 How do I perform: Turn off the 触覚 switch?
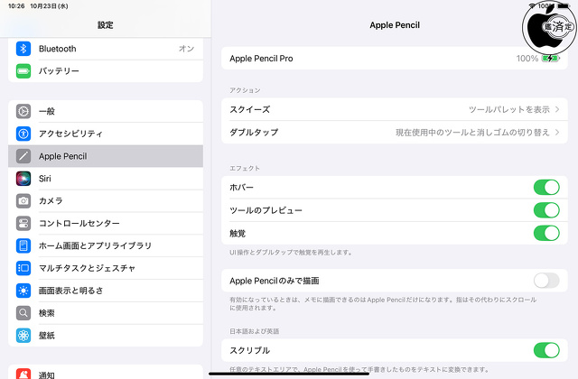(546, 233)
